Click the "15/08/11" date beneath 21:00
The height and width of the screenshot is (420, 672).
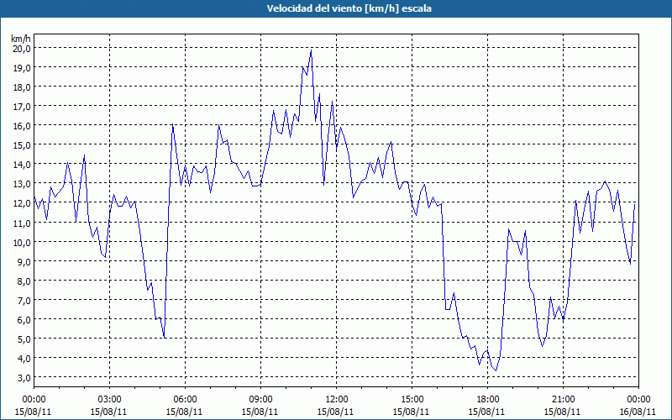562,412
